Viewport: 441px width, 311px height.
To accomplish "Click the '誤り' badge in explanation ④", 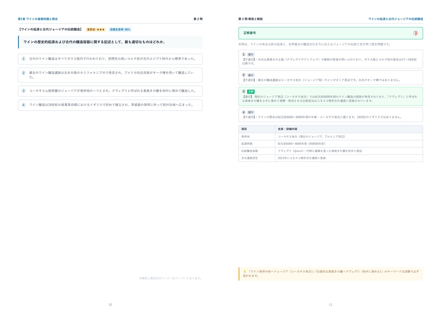I will pyautogui.click(x=251, y=112).
